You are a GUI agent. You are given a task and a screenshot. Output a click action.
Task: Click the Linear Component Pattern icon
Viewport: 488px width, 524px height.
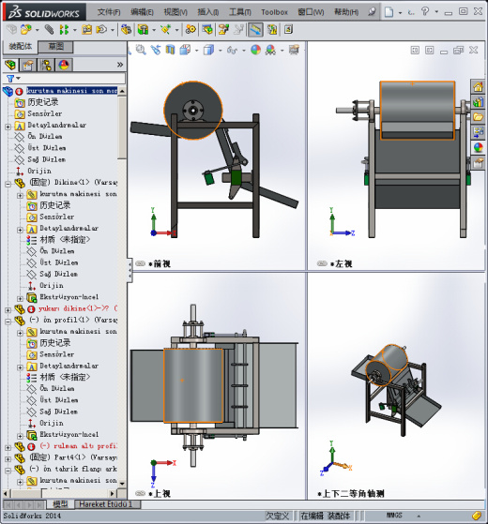tap(64, 30)
